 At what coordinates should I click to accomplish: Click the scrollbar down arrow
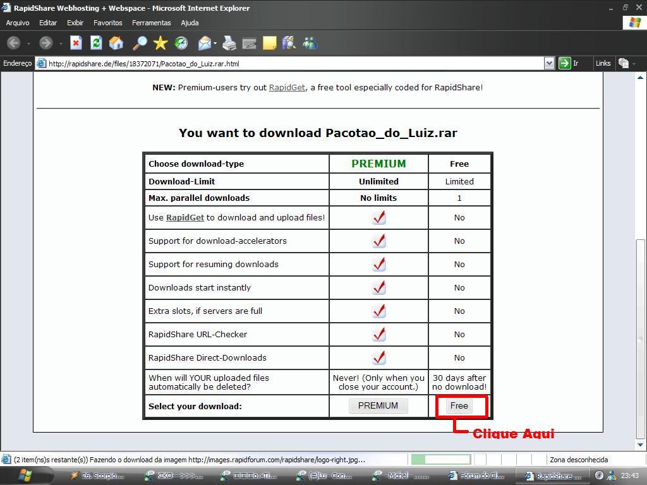tap(641, 445)
